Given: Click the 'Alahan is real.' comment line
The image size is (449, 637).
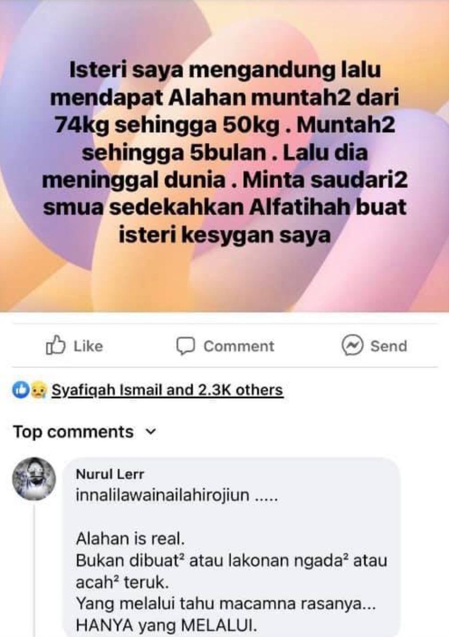Looking at the screenshot, I should 130,538.
